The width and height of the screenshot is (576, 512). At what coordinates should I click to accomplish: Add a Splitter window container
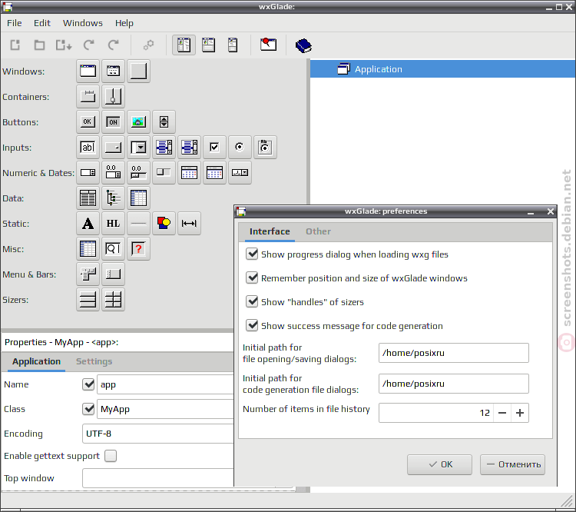(x=113, y=96)
